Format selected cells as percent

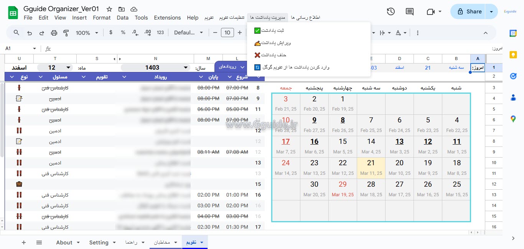tap(123, 33)
